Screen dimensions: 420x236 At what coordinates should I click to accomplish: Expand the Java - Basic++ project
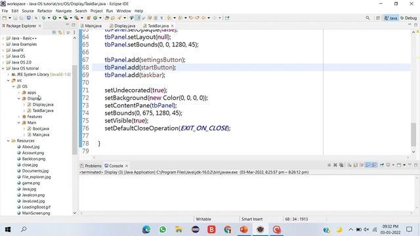pos(3,38)
